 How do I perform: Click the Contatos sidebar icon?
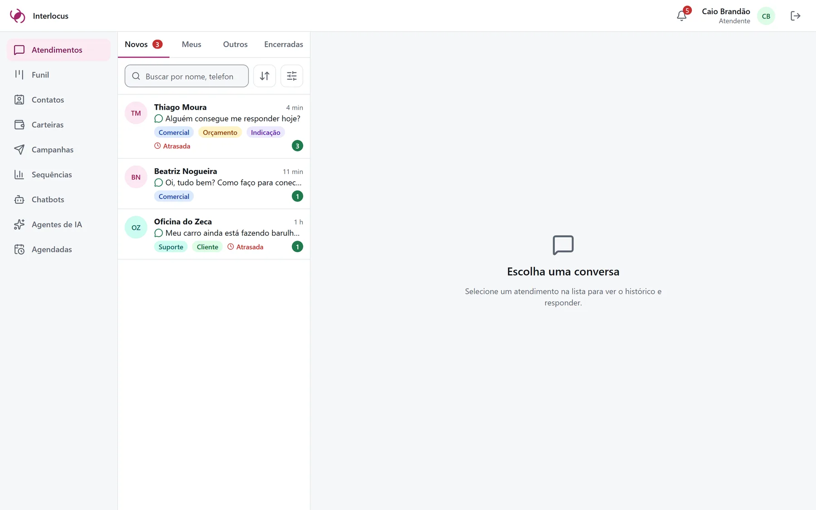click(19, 99)
